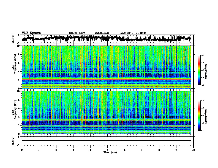Click time axis tick label 6
This screenshot has width=218, height=168.
(125, 150)
